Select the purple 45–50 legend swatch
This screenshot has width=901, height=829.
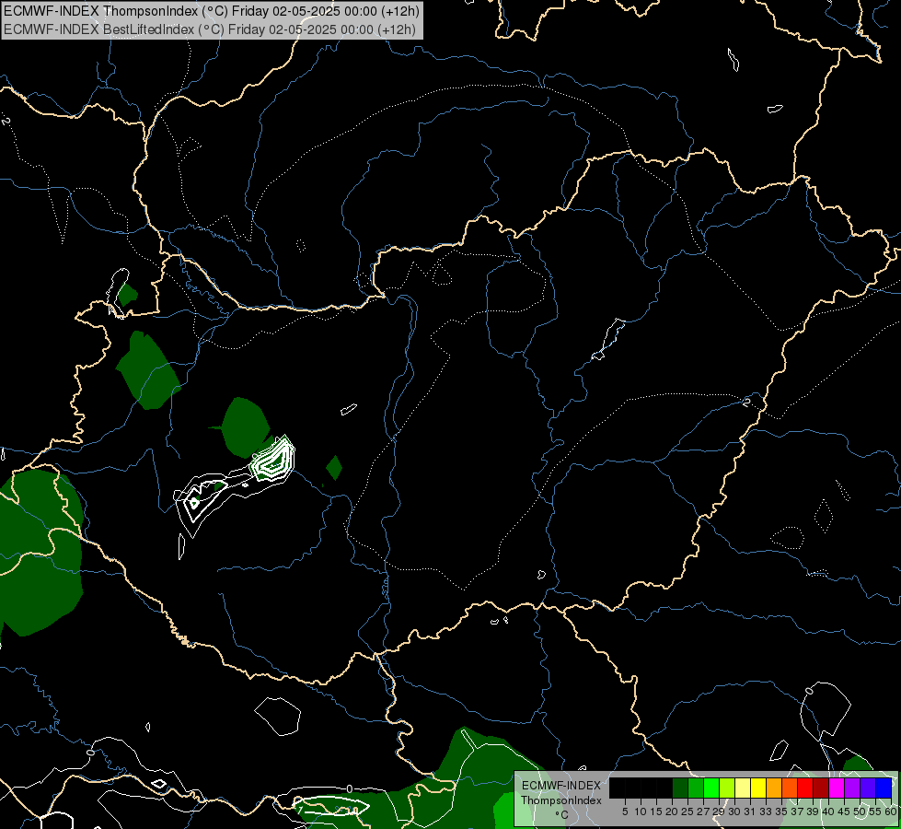coord(852,788)
